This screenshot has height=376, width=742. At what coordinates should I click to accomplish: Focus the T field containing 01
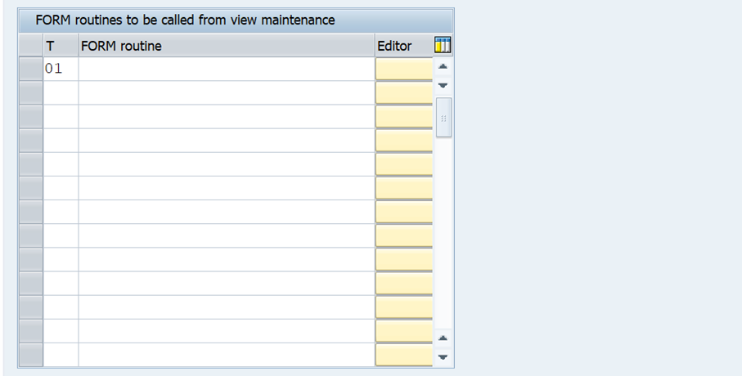(61, 69)
